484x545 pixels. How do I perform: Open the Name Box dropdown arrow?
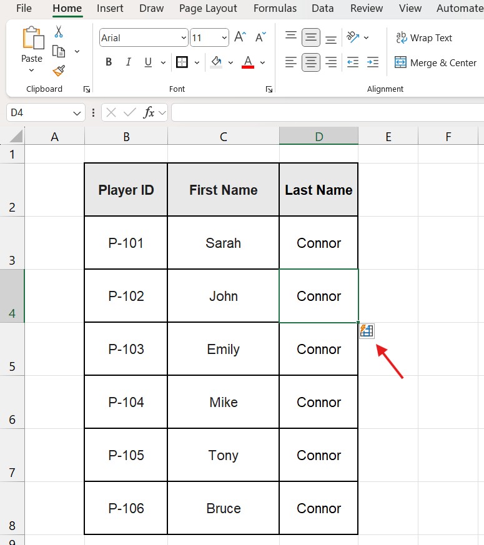[77, 113]
